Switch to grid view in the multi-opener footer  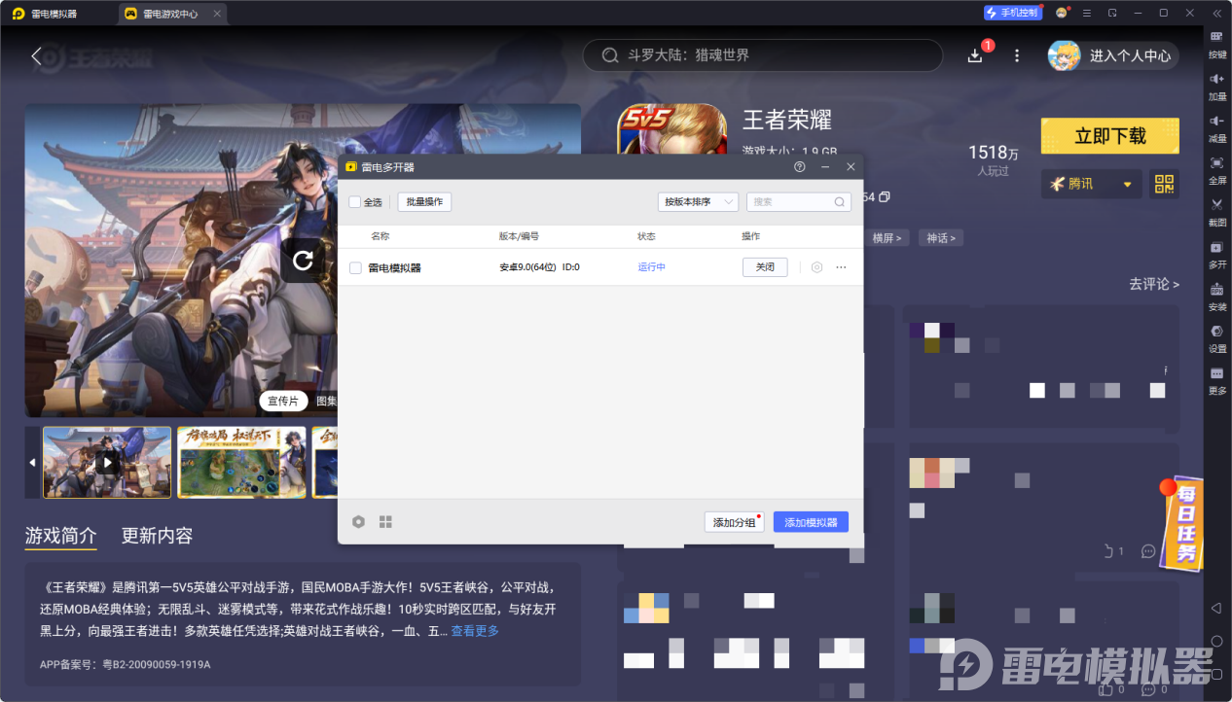coord(385,522)
